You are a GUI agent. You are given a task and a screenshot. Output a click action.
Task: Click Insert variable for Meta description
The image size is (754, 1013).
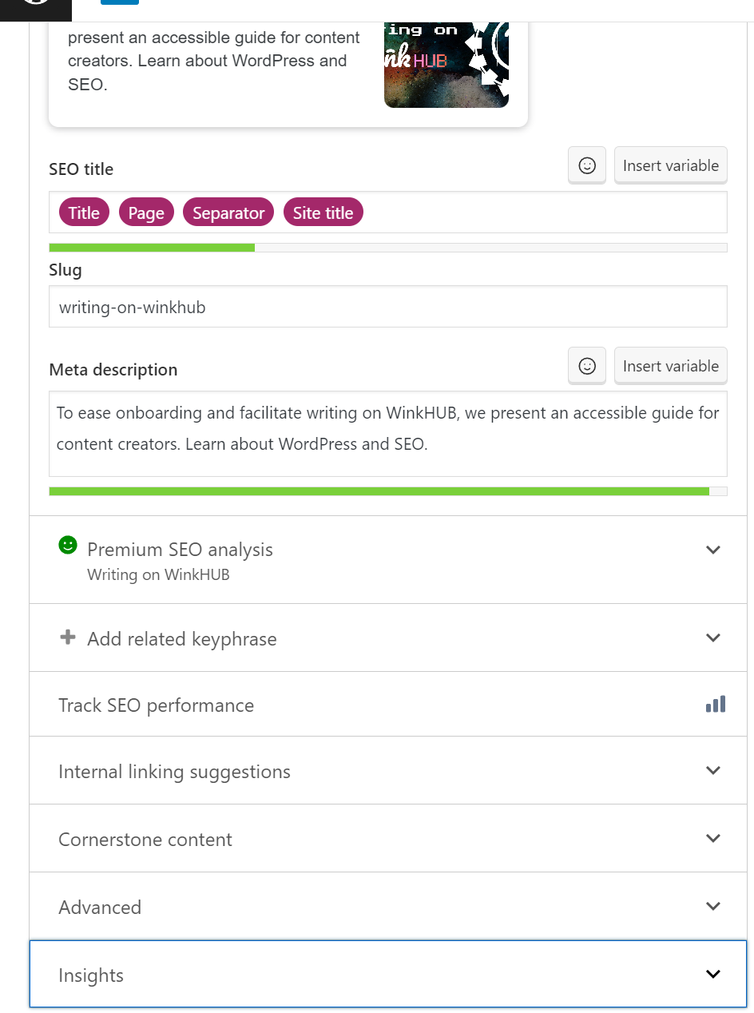tap(671, 366)
